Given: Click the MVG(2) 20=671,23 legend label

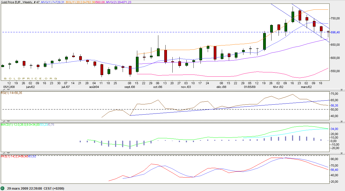Looking at the screenshot, I should pos(119,2).
